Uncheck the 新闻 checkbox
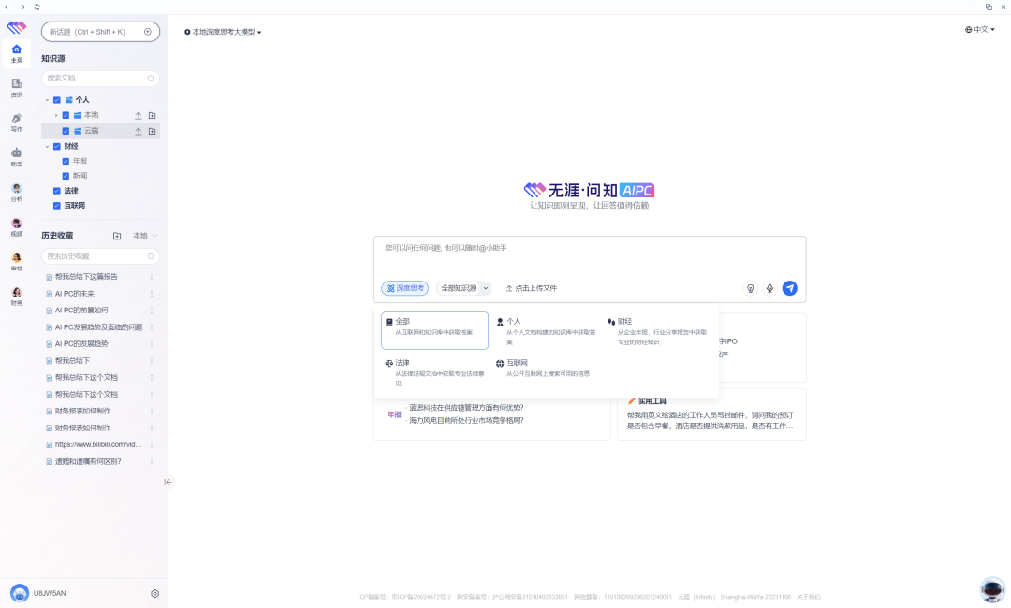 coord(66,176)
